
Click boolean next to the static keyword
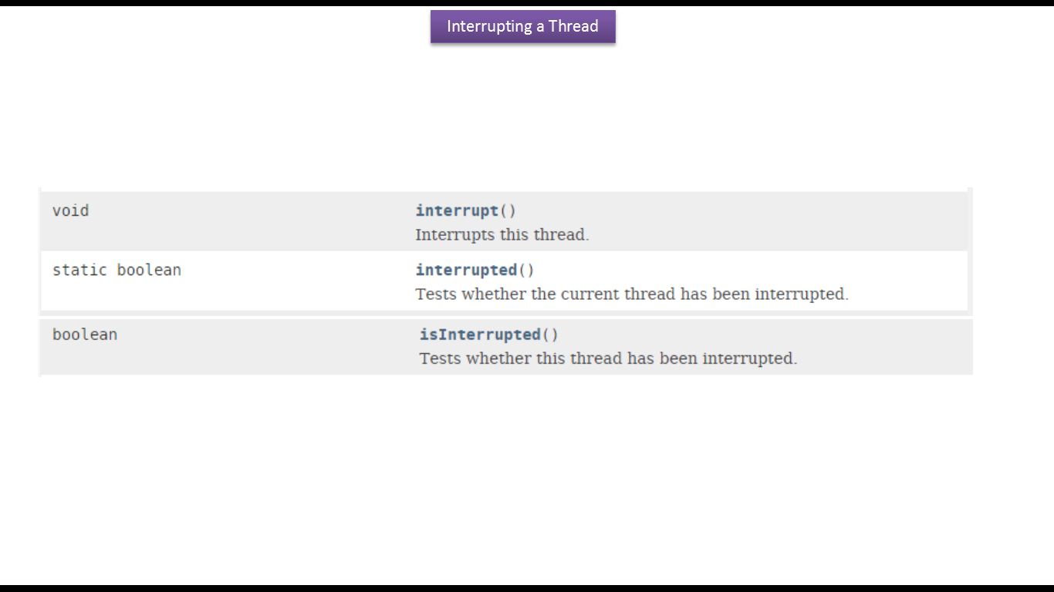[149, 270]
